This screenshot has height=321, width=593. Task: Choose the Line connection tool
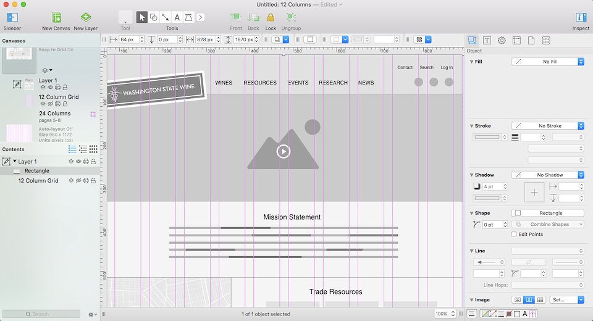[x=165, y=17]
